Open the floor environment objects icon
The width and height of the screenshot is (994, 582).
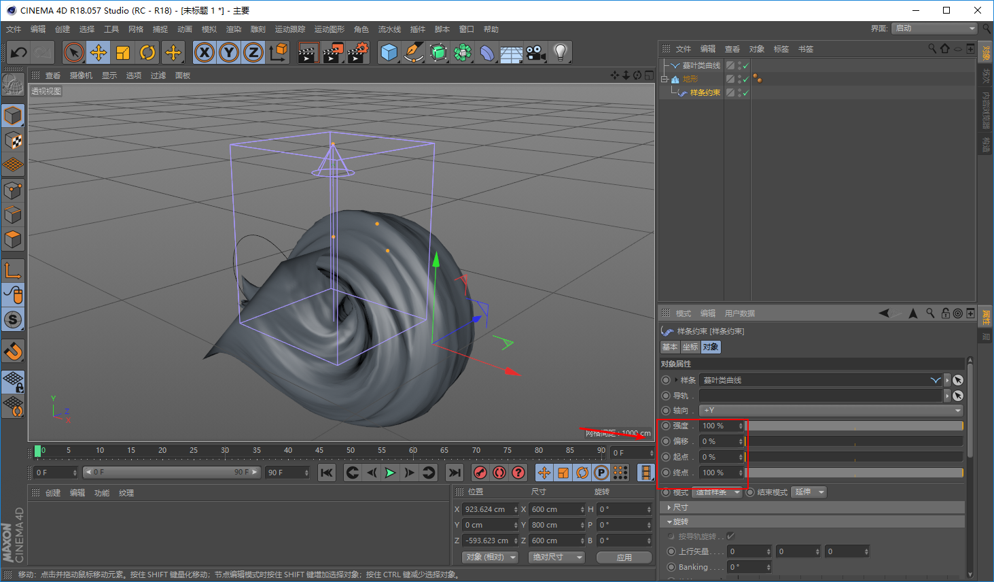click(x=512, y=52)
